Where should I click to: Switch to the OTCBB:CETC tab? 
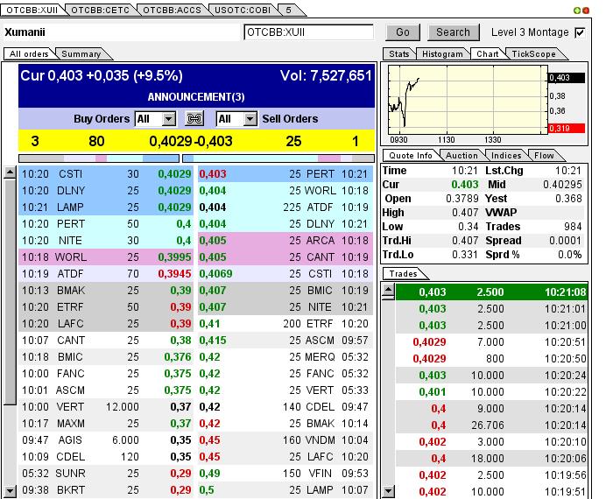point(101,10)
